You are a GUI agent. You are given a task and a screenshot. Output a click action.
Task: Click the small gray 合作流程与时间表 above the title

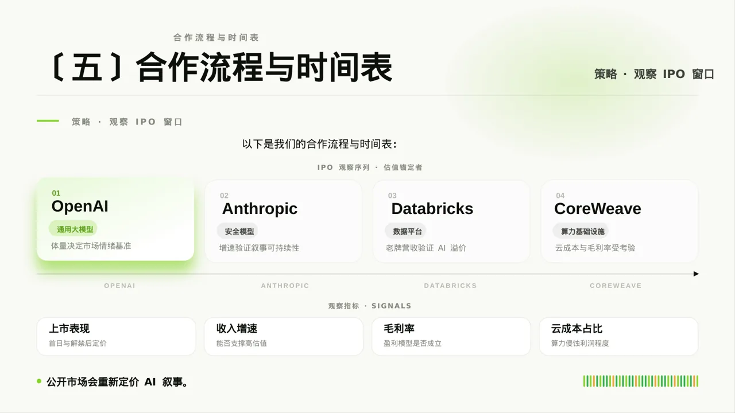(x=216, y=37)
